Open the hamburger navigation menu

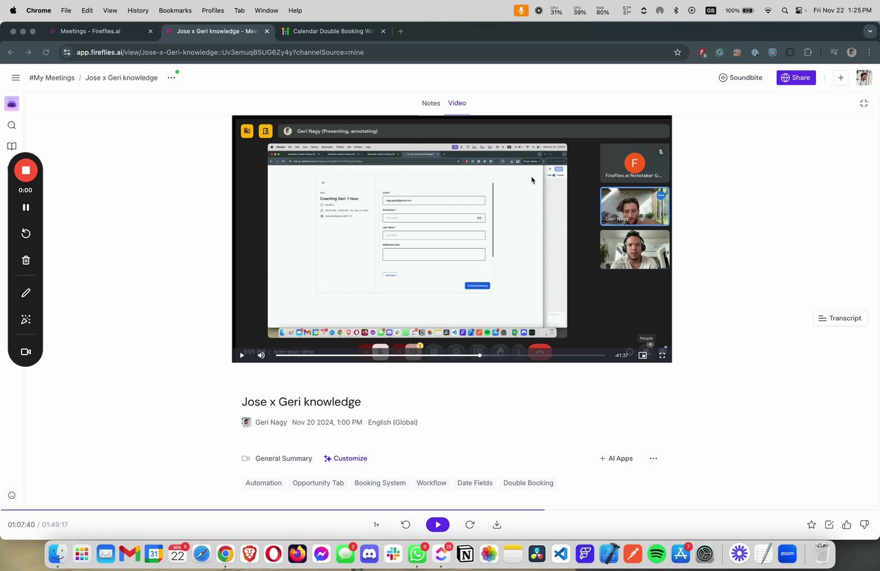pos(15,78)
